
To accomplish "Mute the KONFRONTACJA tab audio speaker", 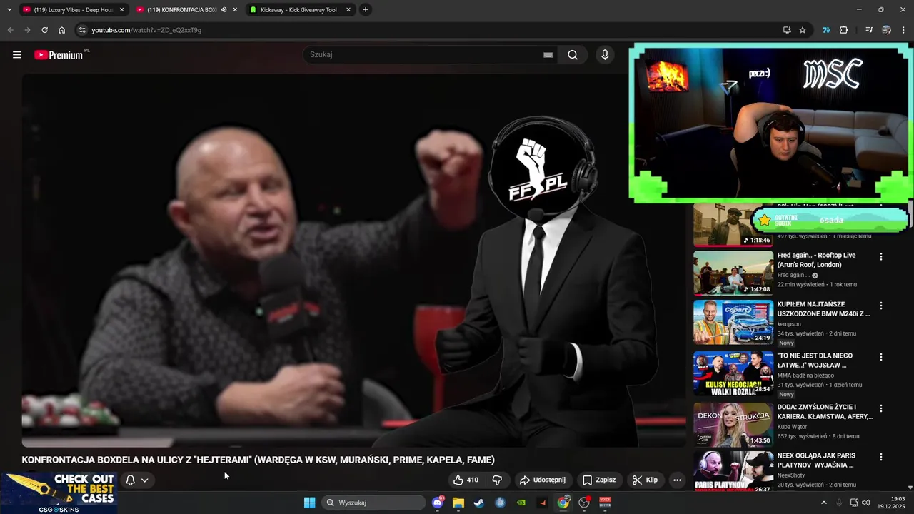I will pyautogui.click(x=224, y=10).
